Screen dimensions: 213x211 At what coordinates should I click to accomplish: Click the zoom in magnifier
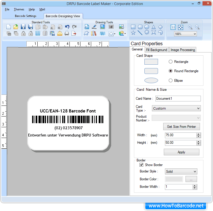(x=190, y=27)
